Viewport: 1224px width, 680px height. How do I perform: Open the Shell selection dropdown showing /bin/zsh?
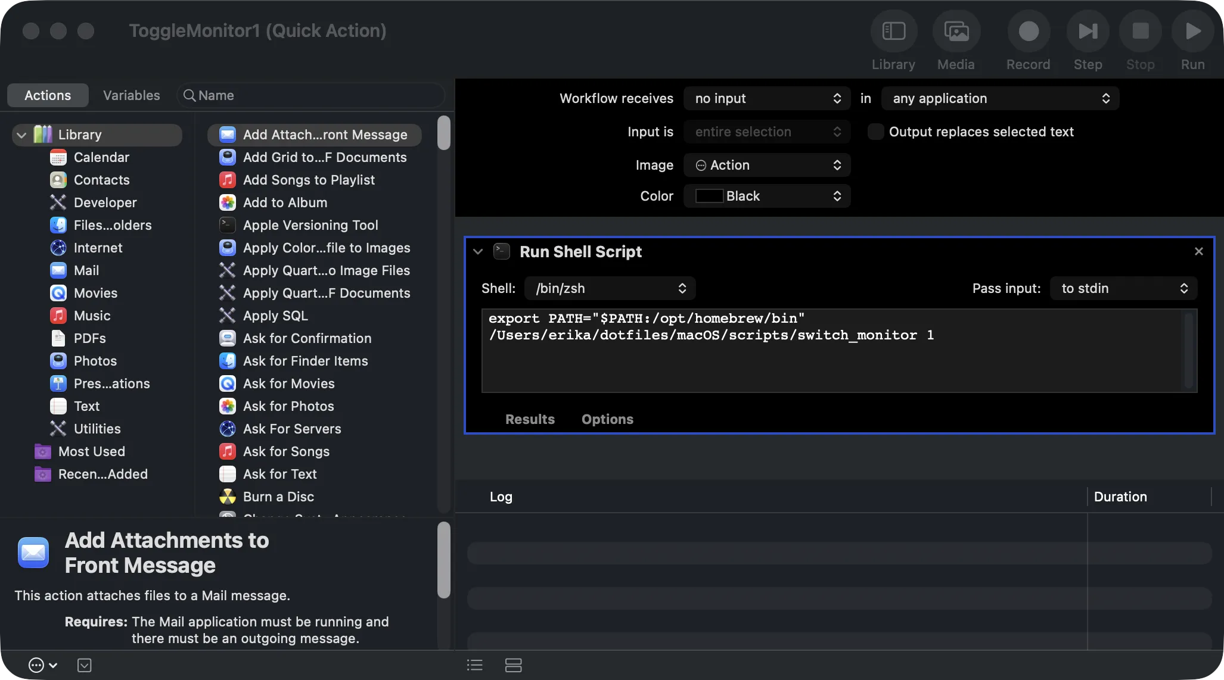pyautogui.click(x=610, y=288)
